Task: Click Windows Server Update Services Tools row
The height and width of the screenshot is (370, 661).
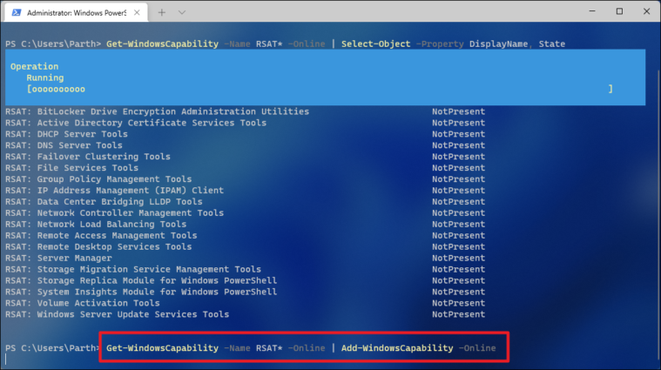Action: click(x=246, y=314)
